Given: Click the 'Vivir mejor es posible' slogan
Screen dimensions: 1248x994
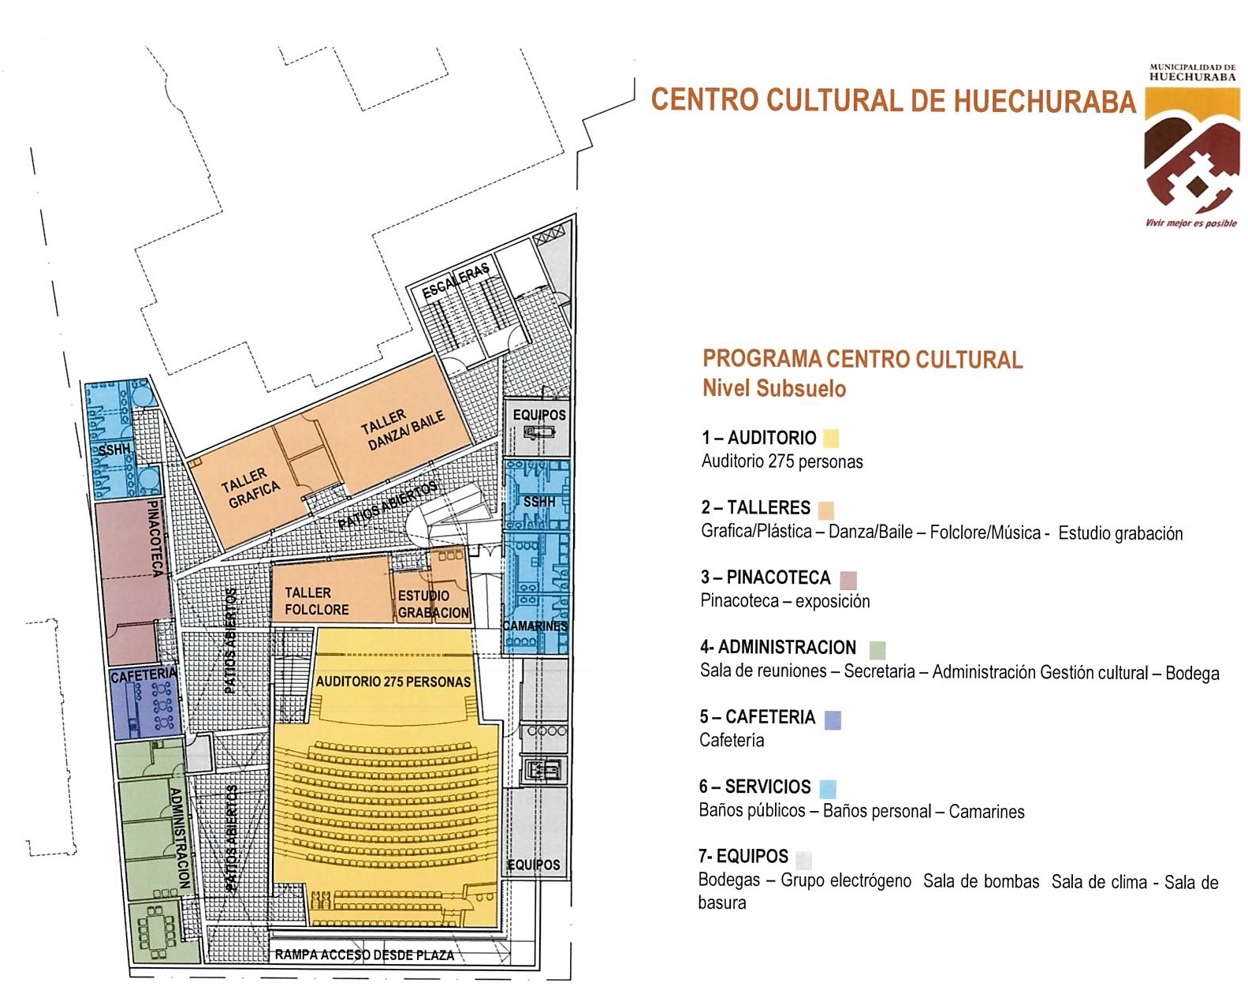Looking at the screenshot, I should (1191, 223).
